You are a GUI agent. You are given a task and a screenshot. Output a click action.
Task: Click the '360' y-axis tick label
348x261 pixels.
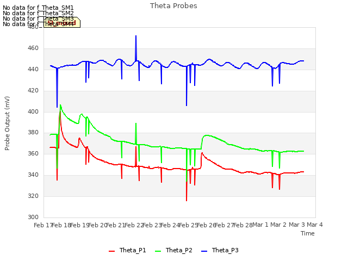pos(33,153)
